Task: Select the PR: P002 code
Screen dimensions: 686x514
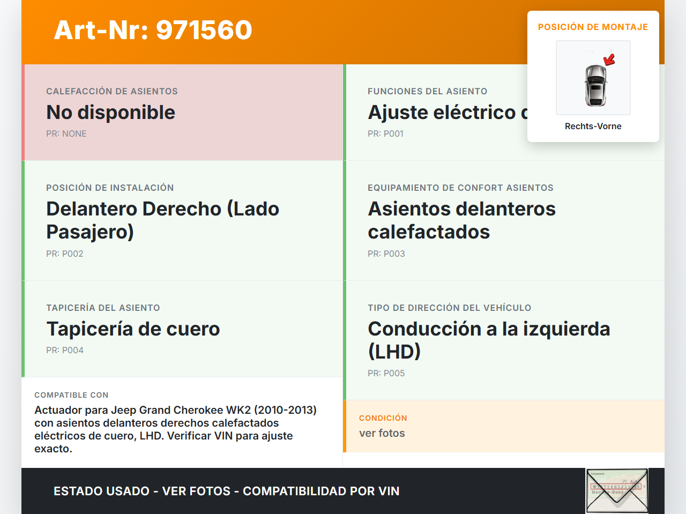Action: pyautogui.click(x=65, y=254)
